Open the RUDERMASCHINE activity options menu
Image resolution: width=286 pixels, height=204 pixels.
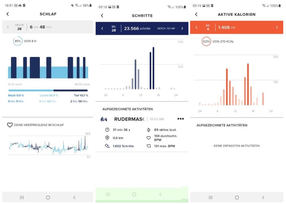pyautogui.click(x=180, y=119)
